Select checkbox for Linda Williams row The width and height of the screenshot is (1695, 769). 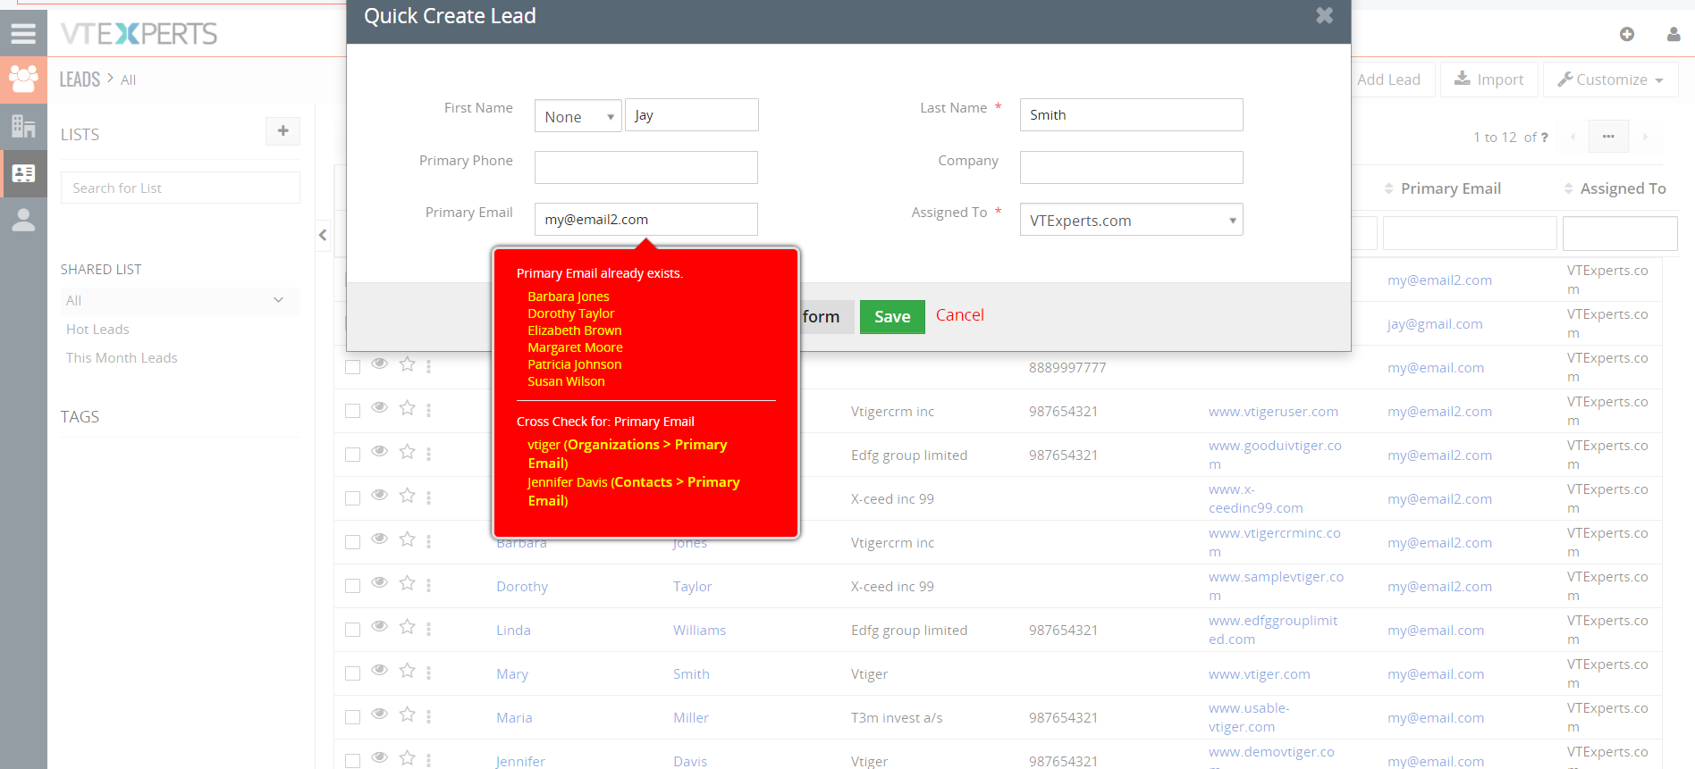(x=352, y=630)
